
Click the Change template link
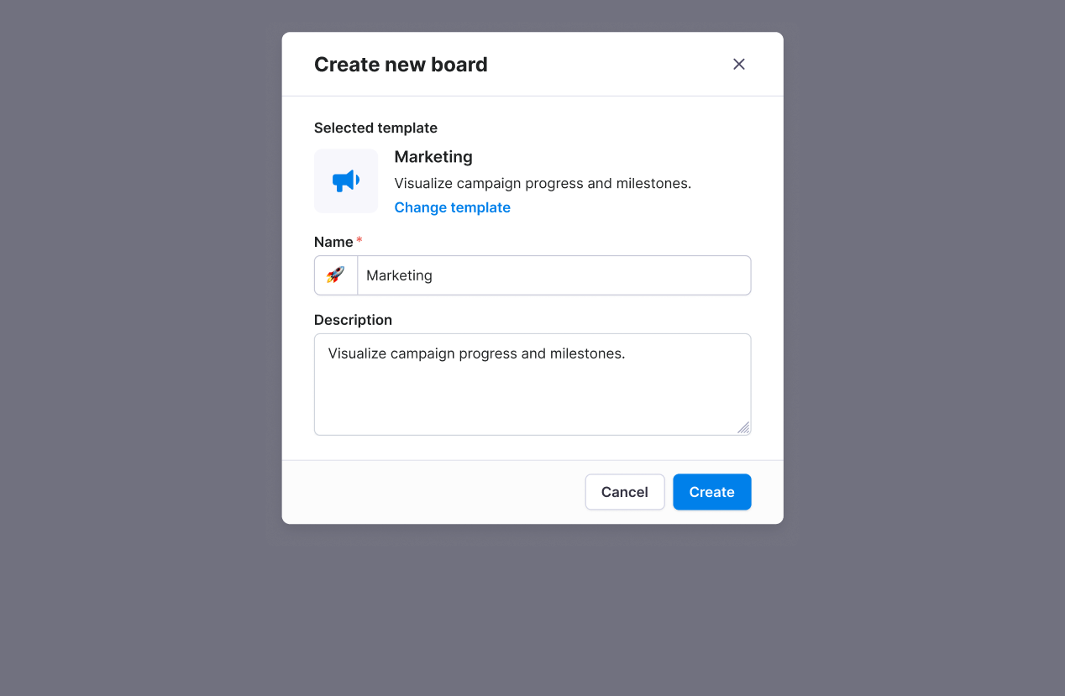click(x=452, y=207)
